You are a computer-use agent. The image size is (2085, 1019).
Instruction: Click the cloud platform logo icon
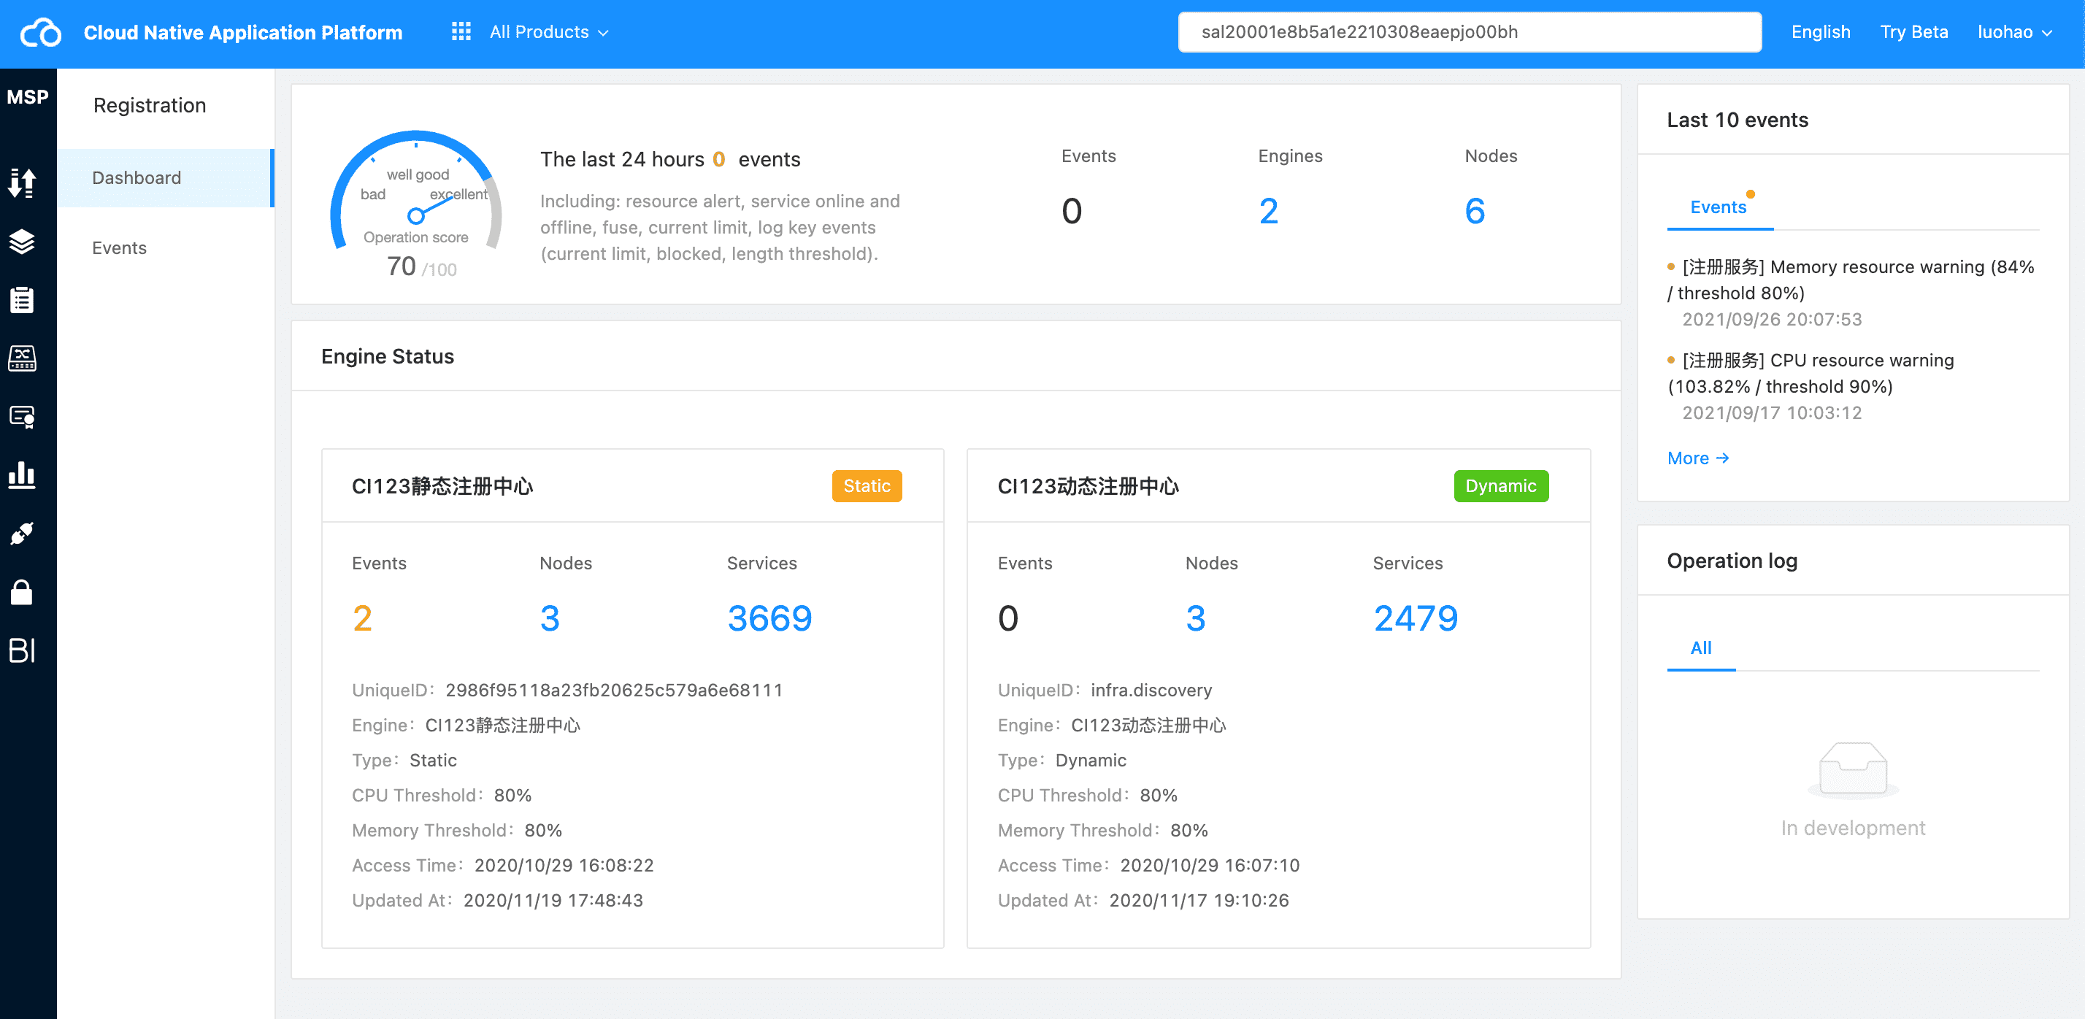40,32
